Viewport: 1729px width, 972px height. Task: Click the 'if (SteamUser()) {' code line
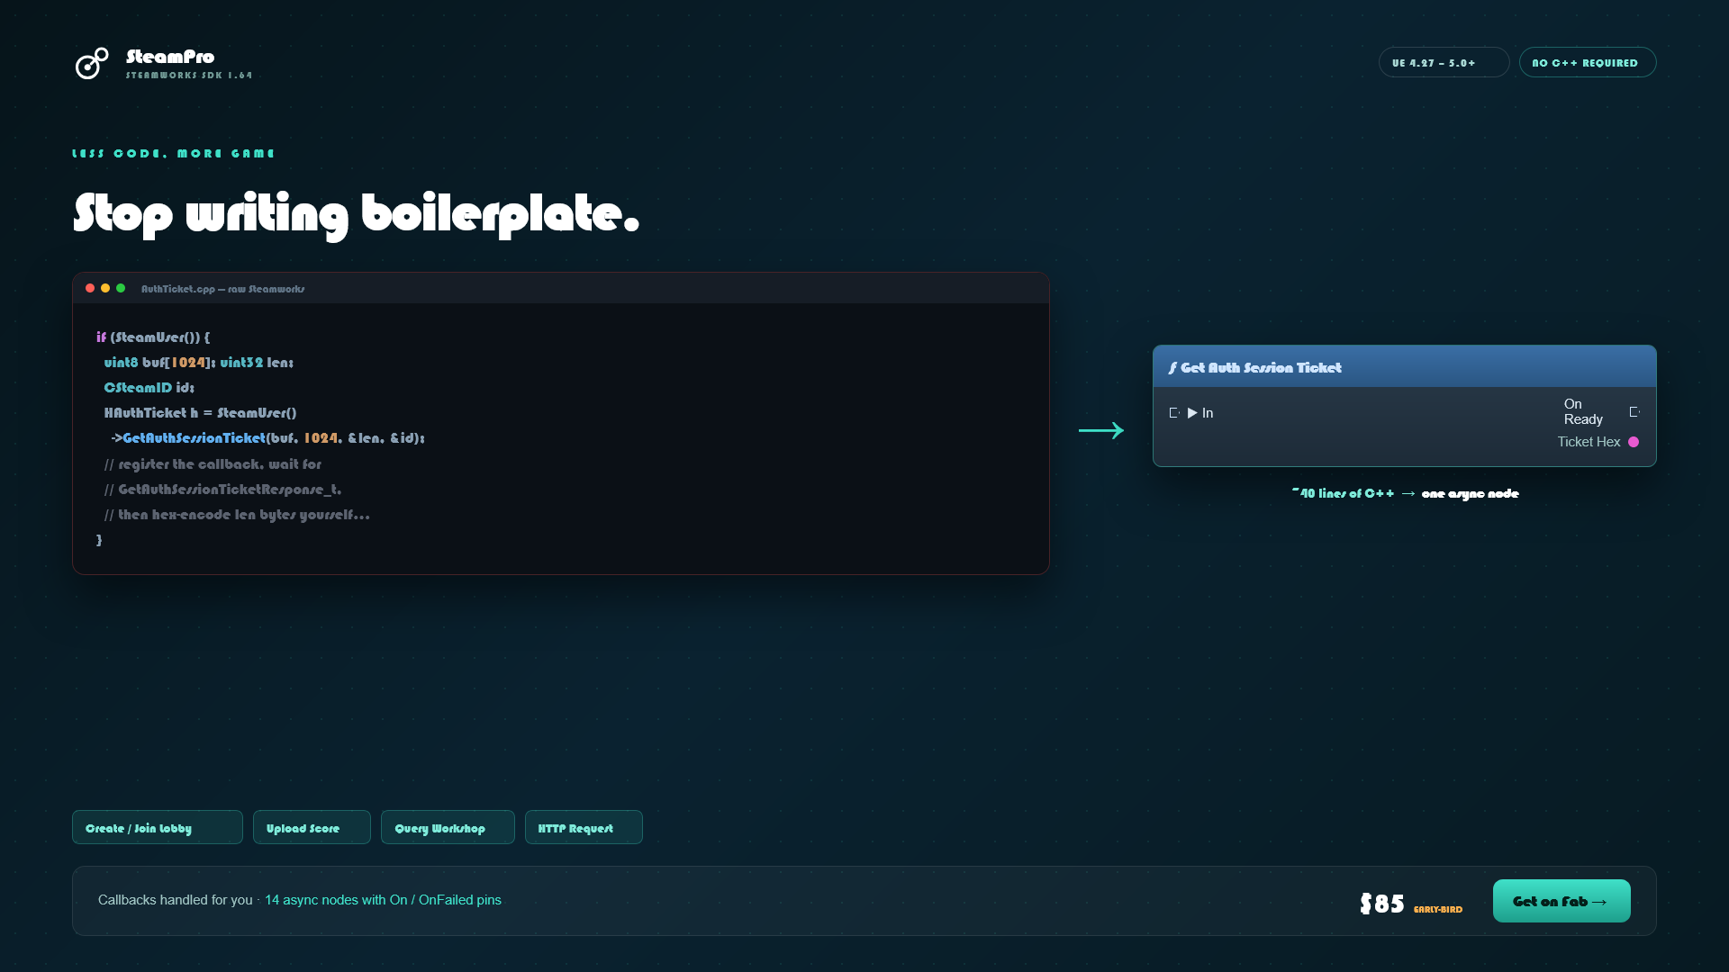click(x=153, y=337)
